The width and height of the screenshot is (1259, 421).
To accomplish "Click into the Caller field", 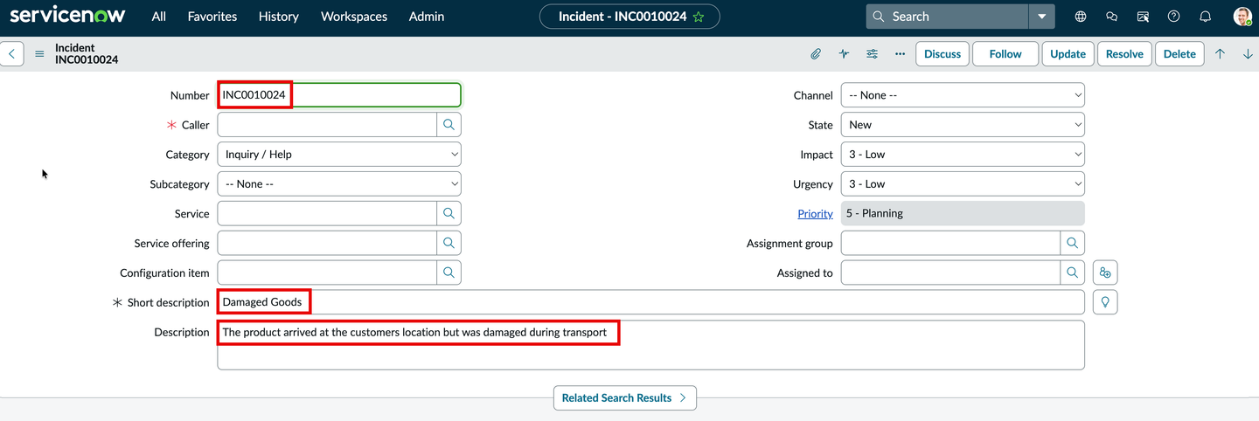I will pyautogui.click(x=327, y=125).
